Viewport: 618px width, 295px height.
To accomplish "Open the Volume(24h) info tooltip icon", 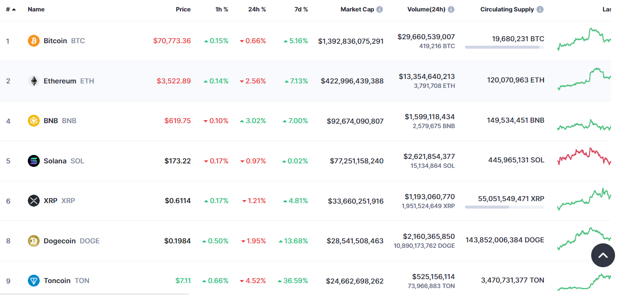I will click(x=451, y=9).
